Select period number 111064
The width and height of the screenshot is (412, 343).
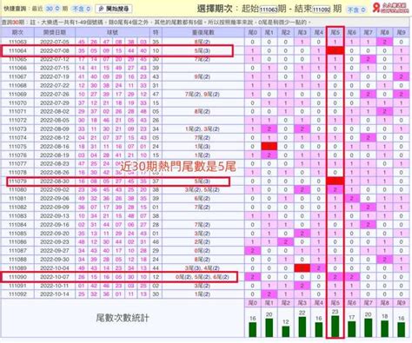click(x=17, y=50)
